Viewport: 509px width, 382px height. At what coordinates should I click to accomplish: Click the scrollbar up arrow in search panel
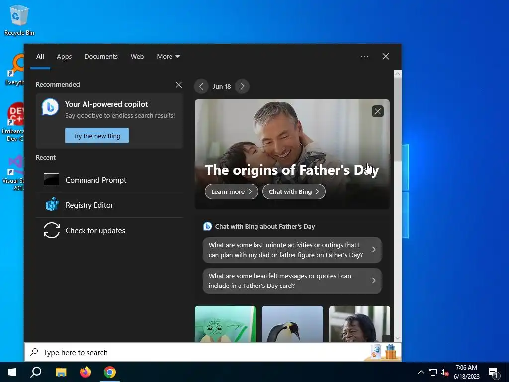(397, 74)
